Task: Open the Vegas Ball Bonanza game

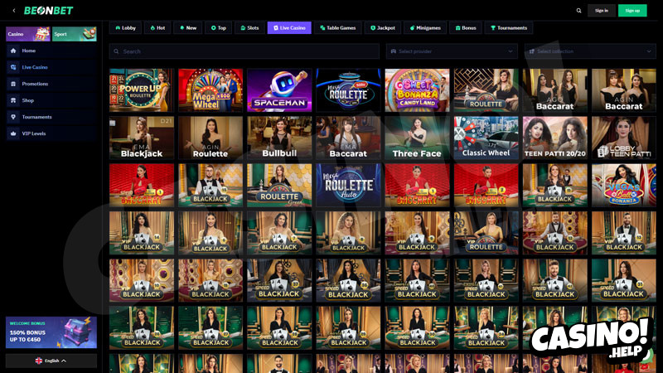Action: pyautogui.click(x=624, y=185)
